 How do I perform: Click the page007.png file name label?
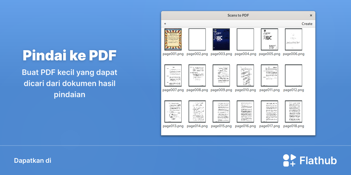tap(173, 90)
